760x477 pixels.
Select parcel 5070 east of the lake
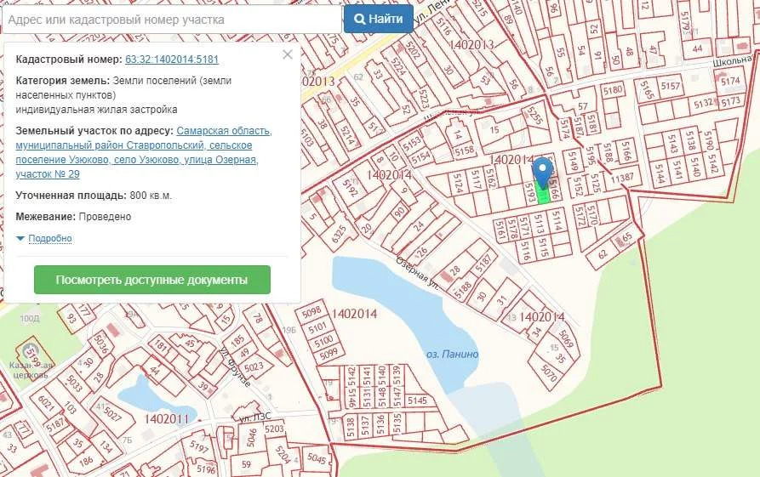point(551,372)
